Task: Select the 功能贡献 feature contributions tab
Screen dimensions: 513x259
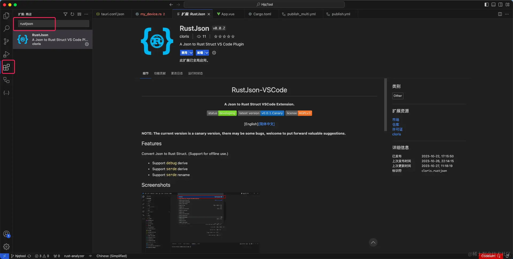Action: click(160, 73)
